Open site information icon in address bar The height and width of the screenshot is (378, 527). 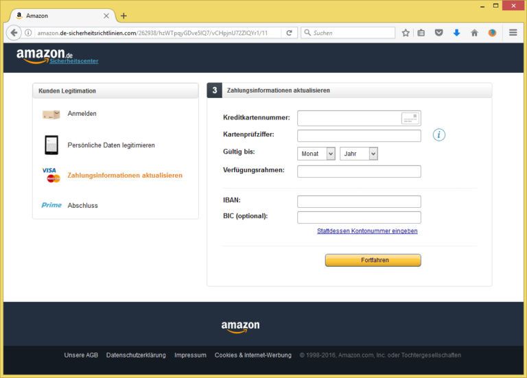(x=29, y=33)
